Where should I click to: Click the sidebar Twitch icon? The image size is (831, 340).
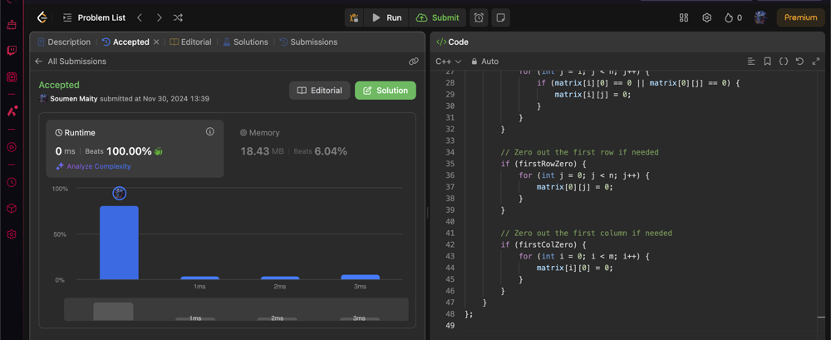click(x=12, y=51)
